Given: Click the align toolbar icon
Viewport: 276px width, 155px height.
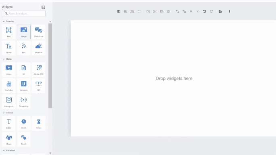Looking at the screenshot, I should pos(125,11).
